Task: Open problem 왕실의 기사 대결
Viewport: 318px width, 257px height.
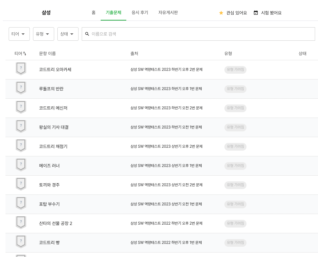Action: [54, 127]
